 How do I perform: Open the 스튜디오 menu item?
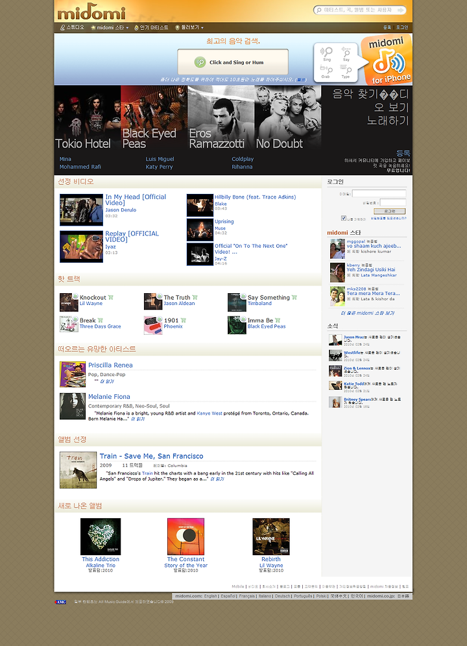(72, 28)
